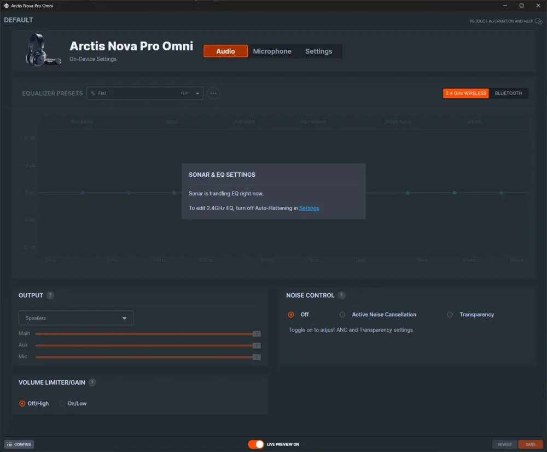The width and height of the screenshot is (547, 452).
Task: Open the Speakers output dropdown
Action: 75,318
